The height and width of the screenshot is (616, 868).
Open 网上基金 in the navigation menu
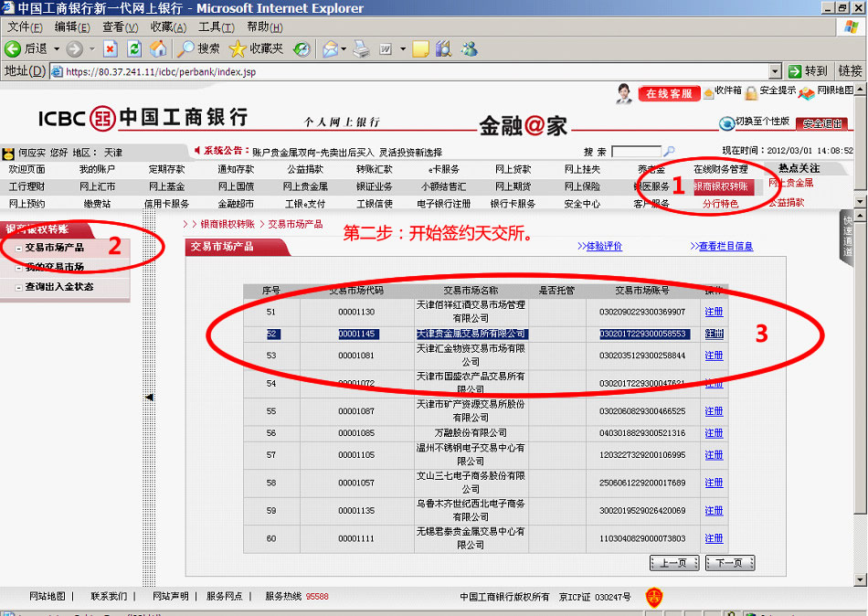tap(166, 186)
